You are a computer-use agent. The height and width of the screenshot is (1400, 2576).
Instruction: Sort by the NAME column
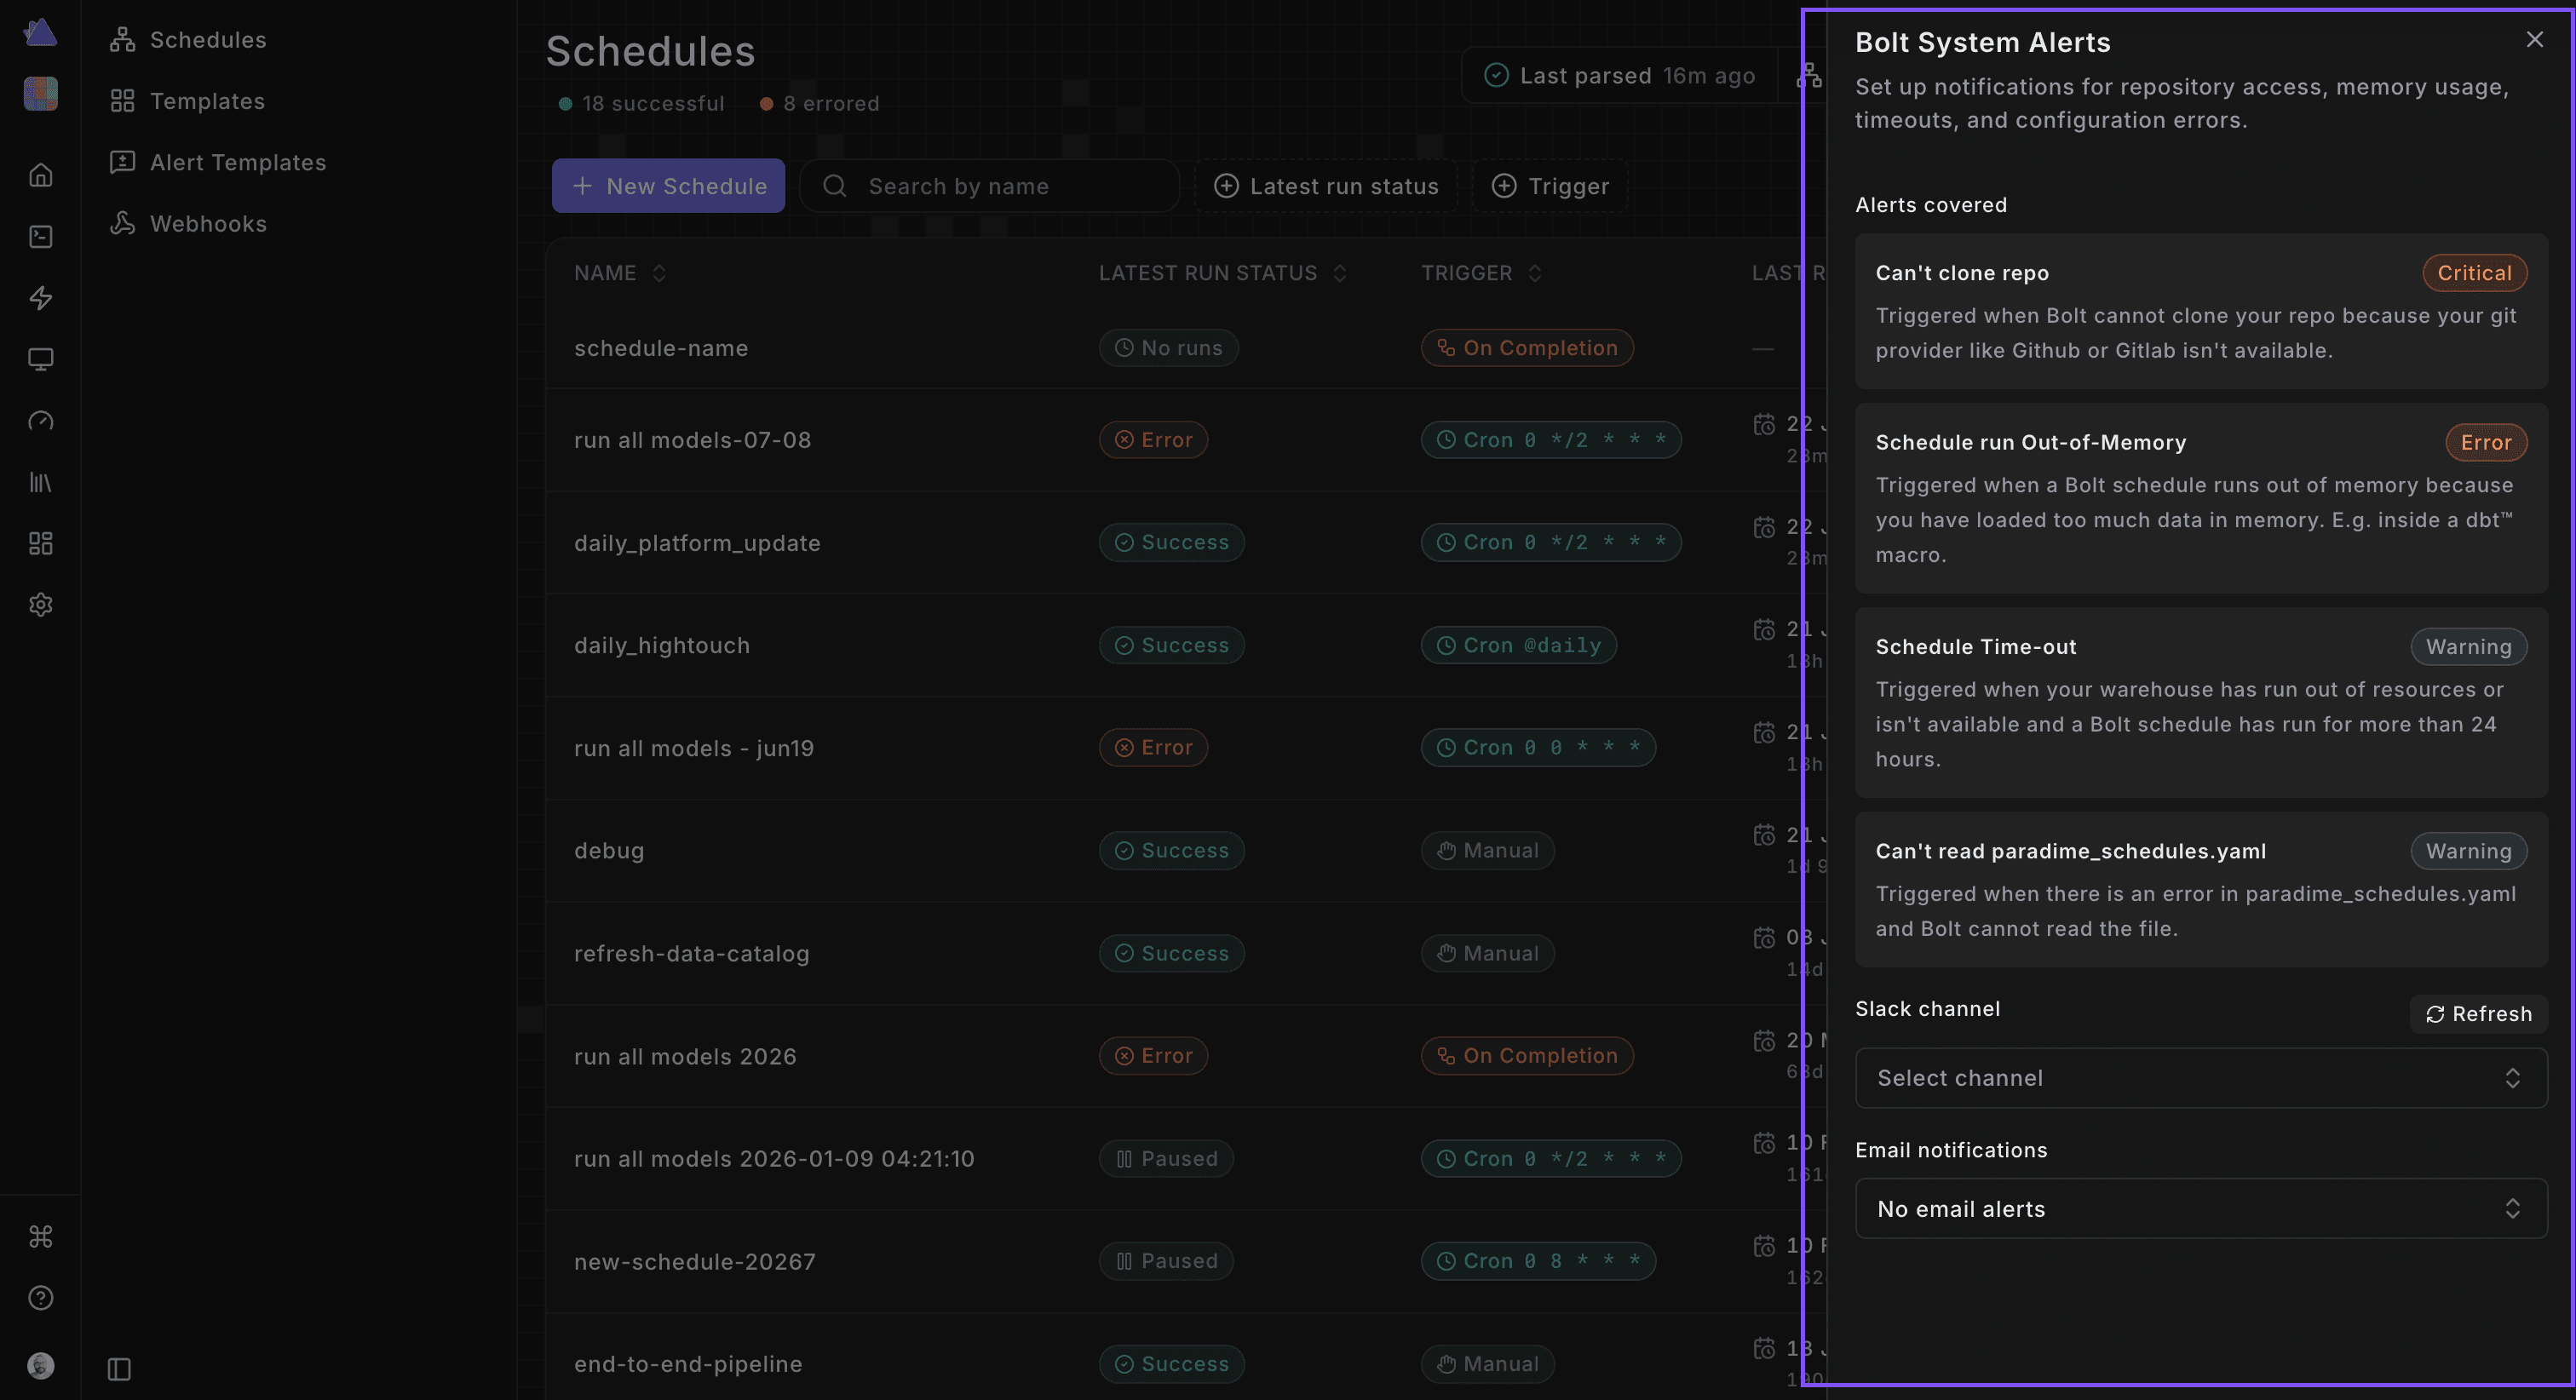pyautogui.click(x=620, y=273)
